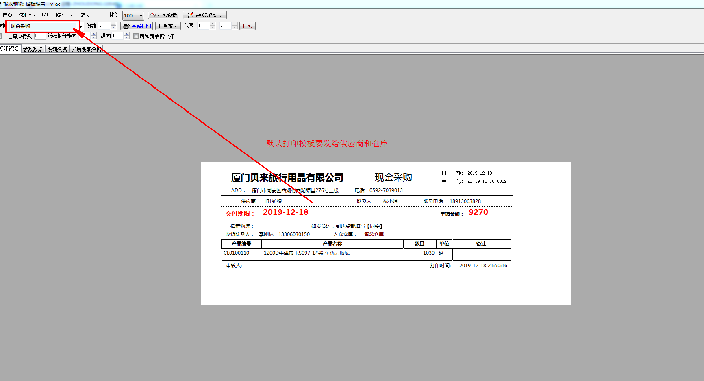Click 打当前页 print current page button
The width and height of the screenshot is (704, 381).
pyautogui.click(x=168, y=26)
